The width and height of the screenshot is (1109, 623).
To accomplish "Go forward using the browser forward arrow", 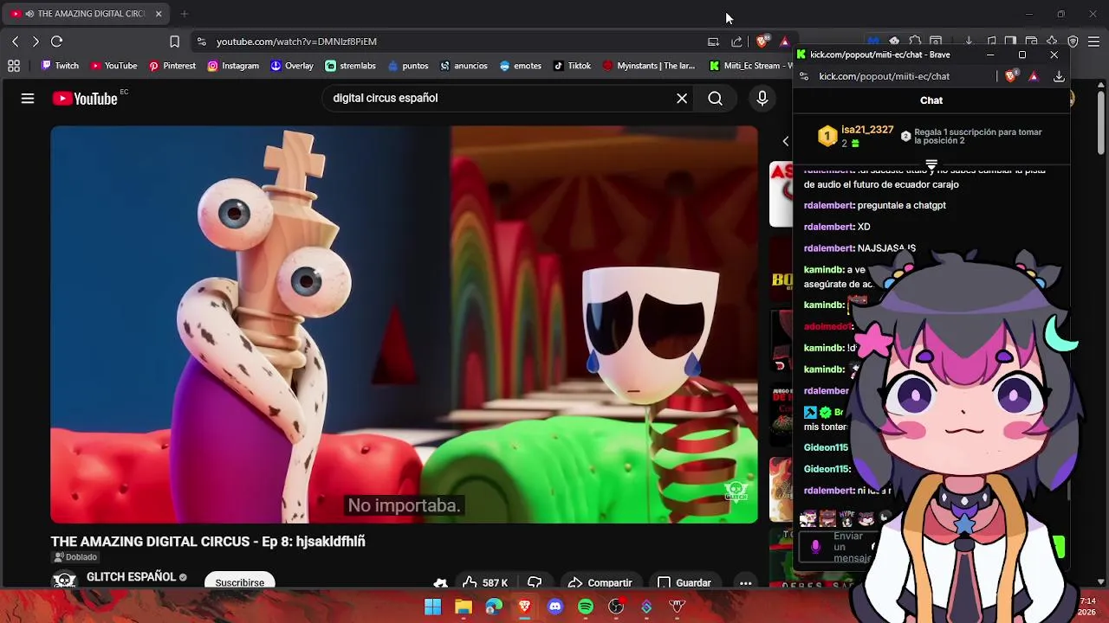I will [36, 42].
